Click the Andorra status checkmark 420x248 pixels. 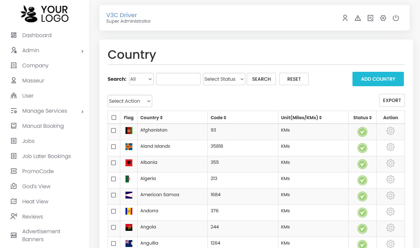(x=362, y=213)
